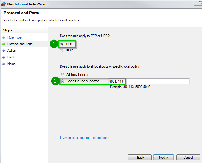Click the green number 2 callout badge
The height and width of the screenshot is (163, 202).
coord(55,81)
